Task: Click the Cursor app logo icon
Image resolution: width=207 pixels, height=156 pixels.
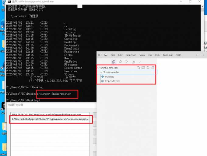Action: [x=106, y=55]
